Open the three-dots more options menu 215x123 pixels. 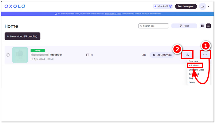click(x=205, y=55)
